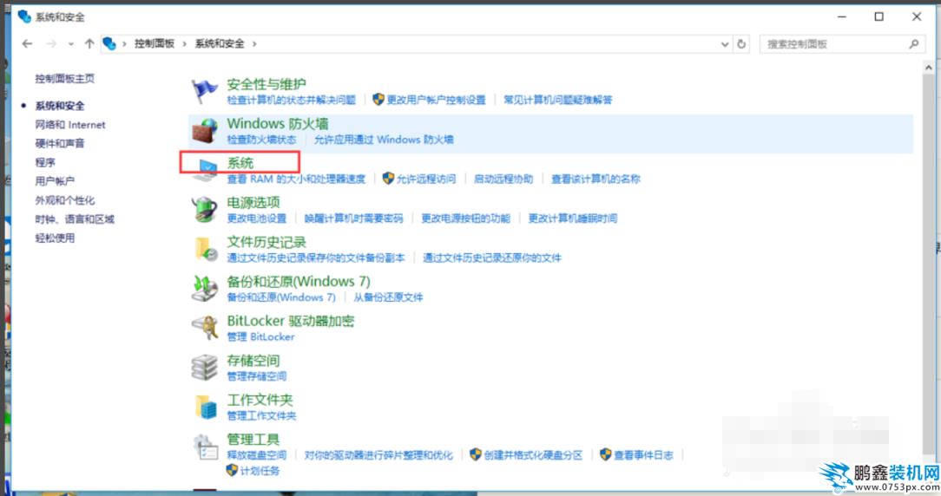Click 释放磁盘空间 link
Screen dimensions: 941x496
click(x=257, y=456)
